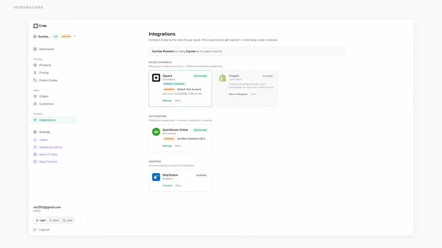
Task: Select the SANDBOX environment badge in sidebar
Action: tap(66, 36)
